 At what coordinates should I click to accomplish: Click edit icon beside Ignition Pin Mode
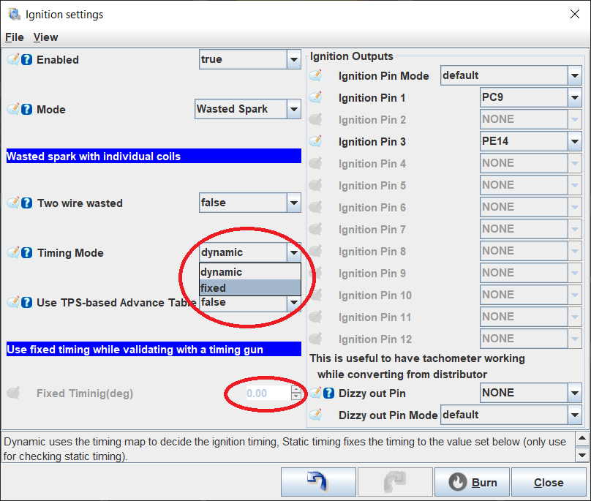(x=316, y=76)
